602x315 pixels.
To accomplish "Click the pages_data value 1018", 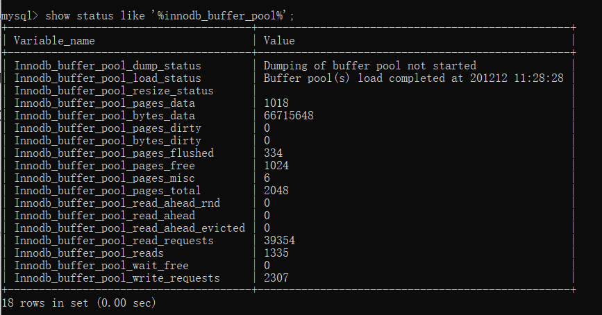I will tap(276, 103).
